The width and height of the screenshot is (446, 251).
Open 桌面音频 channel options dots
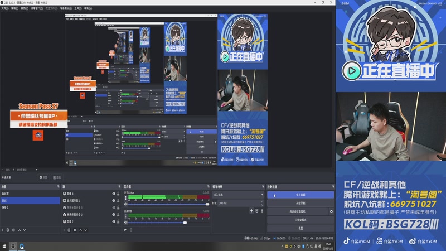pyautogui.click(x=126, y=216)
